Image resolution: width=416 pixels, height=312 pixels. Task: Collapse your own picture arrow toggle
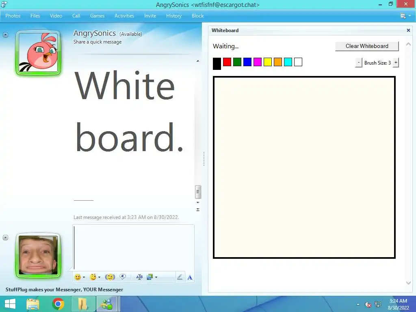click(6, 237)
